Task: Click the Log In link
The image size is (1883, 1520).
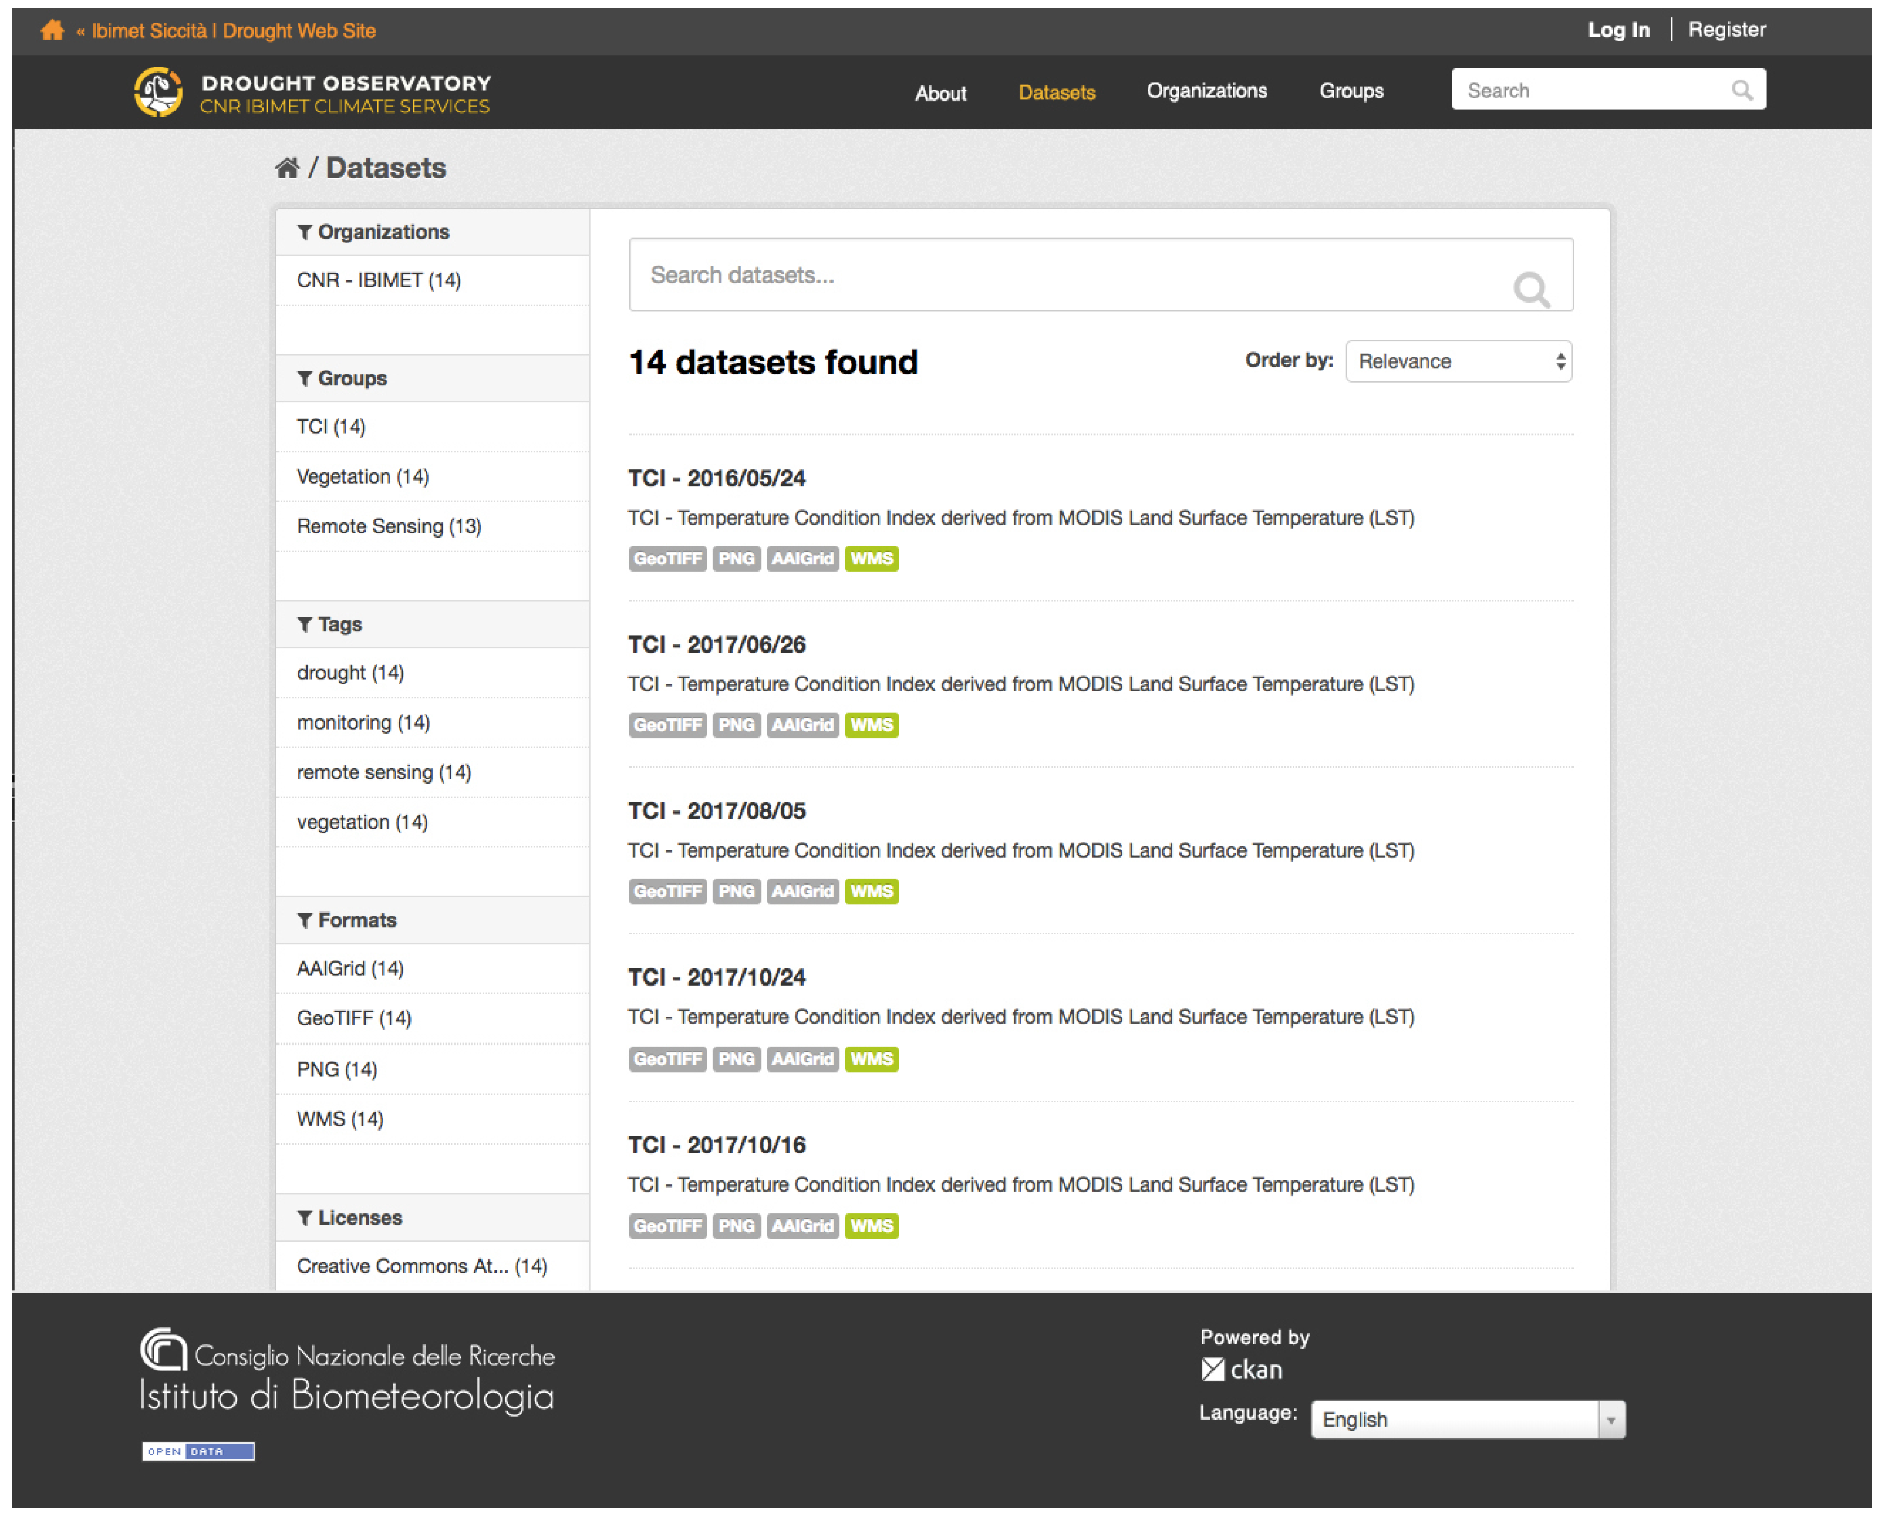Action: [x=1618, y=30]
